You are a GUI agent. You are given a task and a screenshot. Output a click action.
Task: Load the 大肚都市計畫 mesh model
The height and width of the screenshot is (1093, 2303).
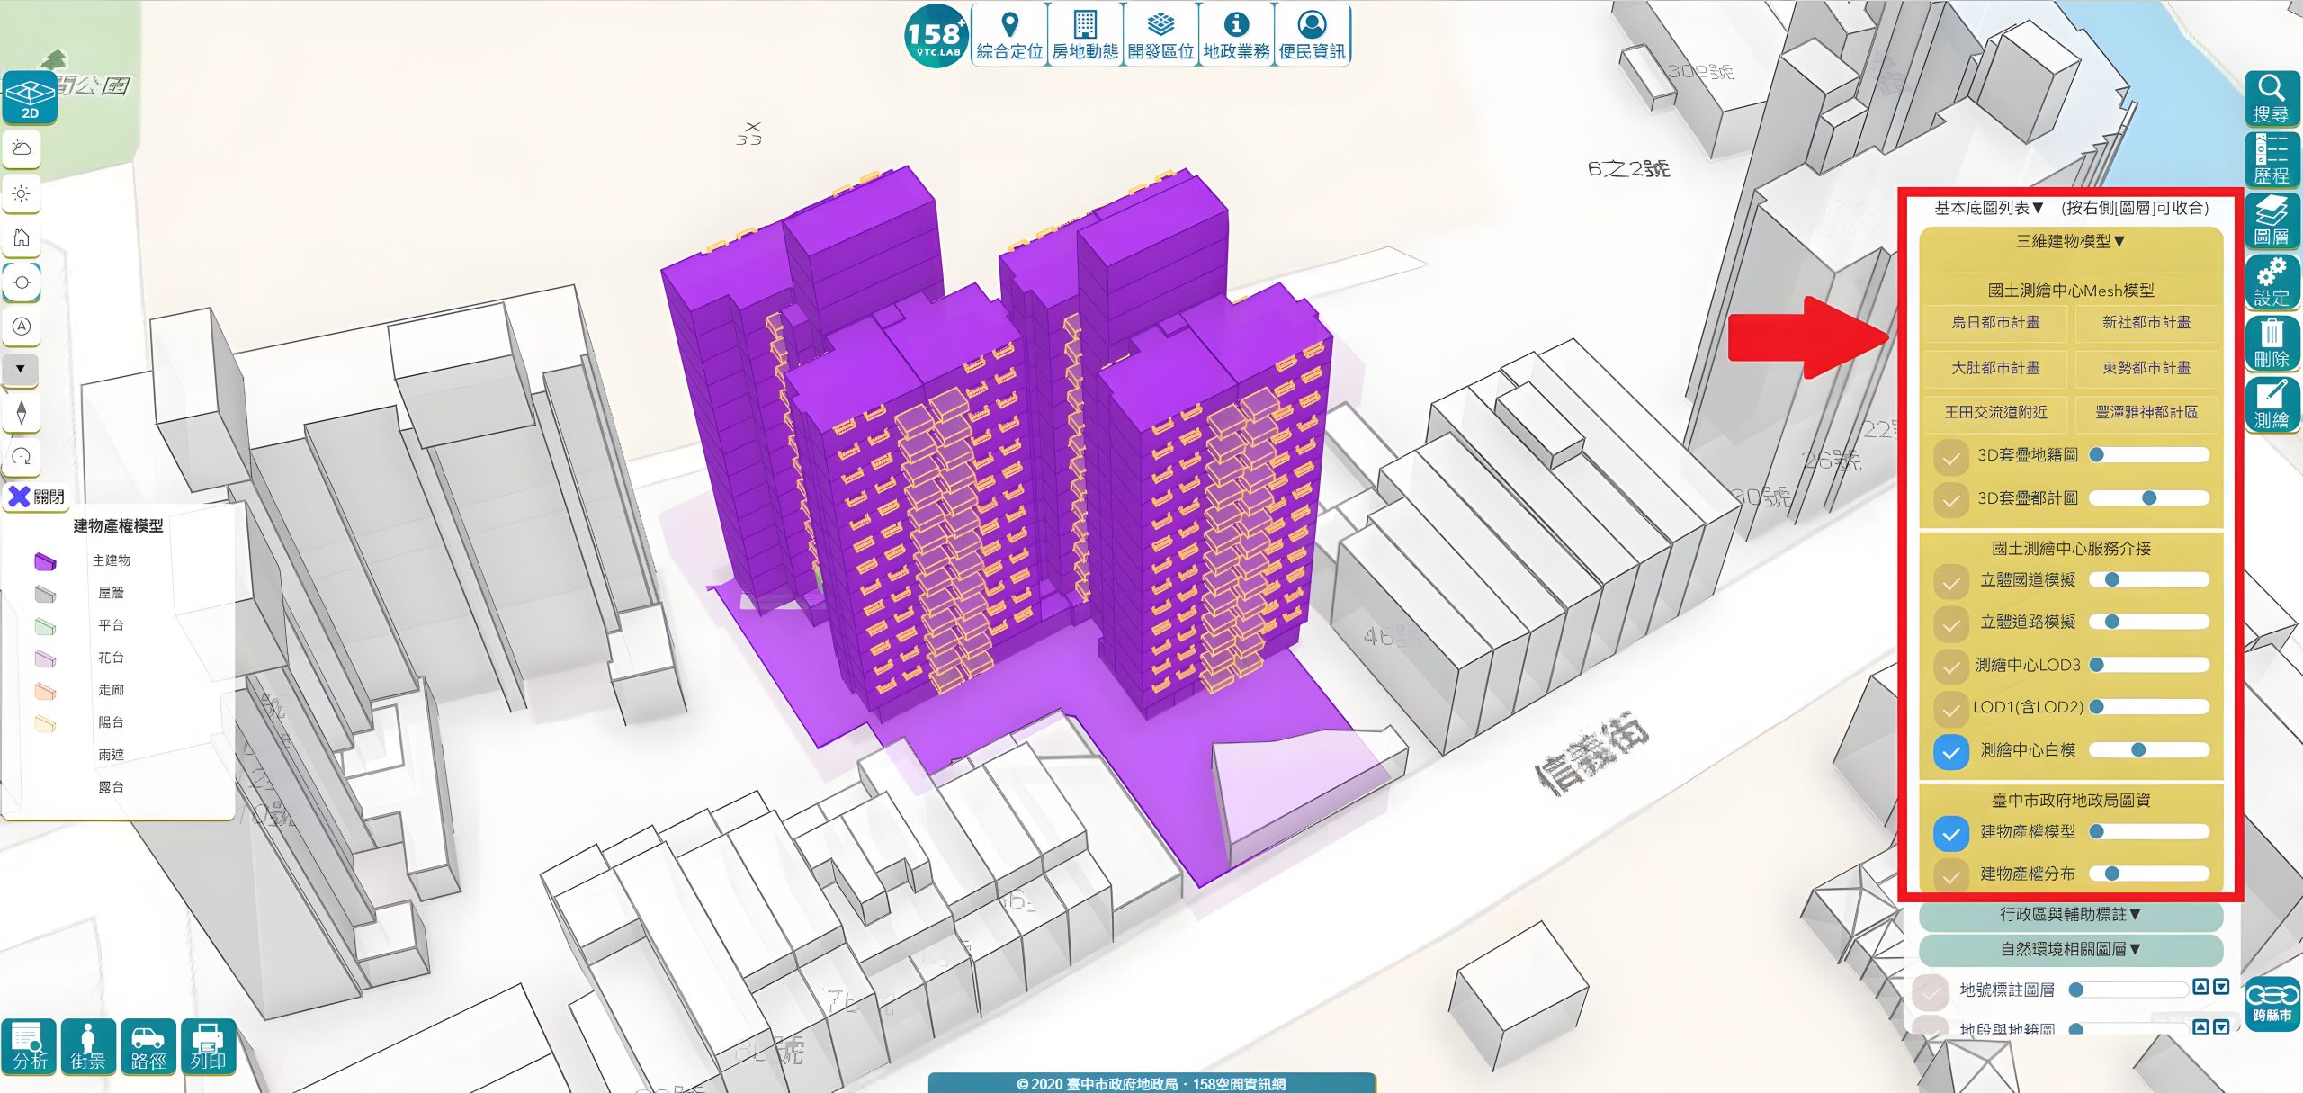point(1995,368)
